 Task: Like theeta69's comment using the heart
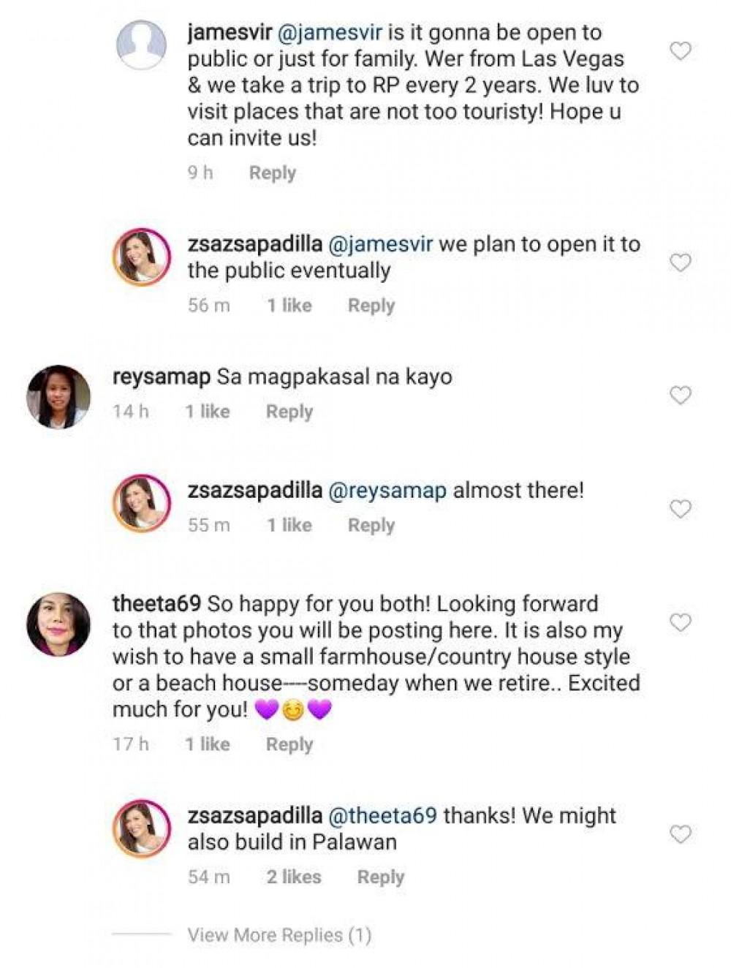tap(681, 623)
